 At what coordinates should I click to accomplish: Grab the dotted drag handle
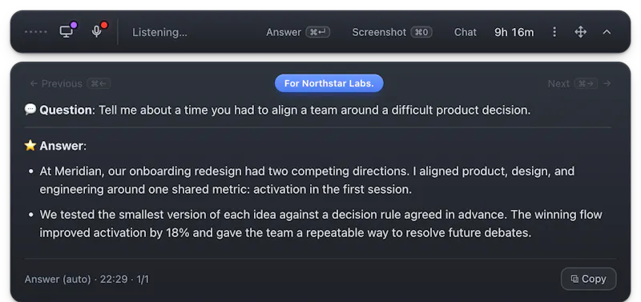35,32
